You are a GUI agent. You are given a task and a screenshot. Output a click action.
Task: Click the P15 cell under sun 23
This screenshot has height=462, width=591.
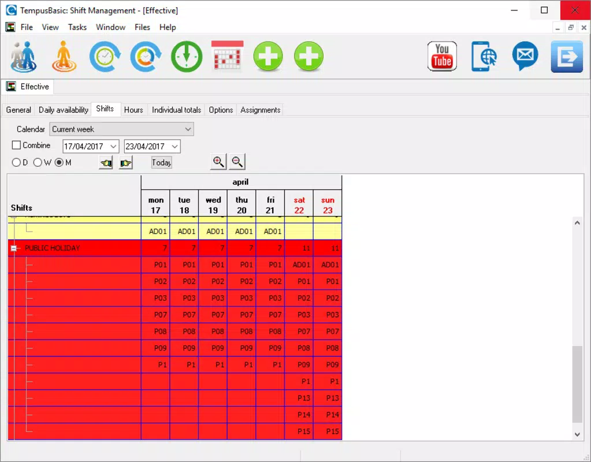[x=328, y=431]
